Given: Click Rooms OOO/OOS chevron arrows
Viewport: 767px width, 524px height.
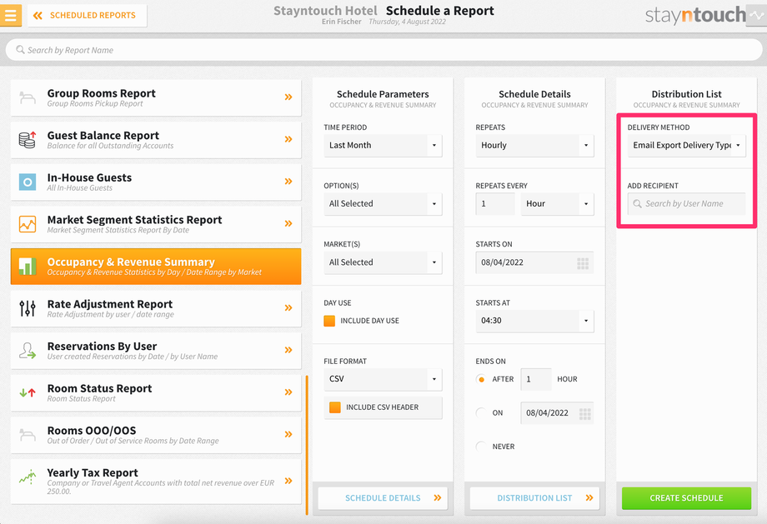Looking at the screenshot, I should pyautogui.click(x=288, y=434).
